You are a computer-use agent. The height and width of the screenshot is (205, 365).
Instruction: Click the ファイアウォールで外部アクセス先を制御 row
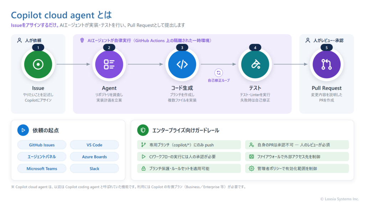tap(297, 157)
